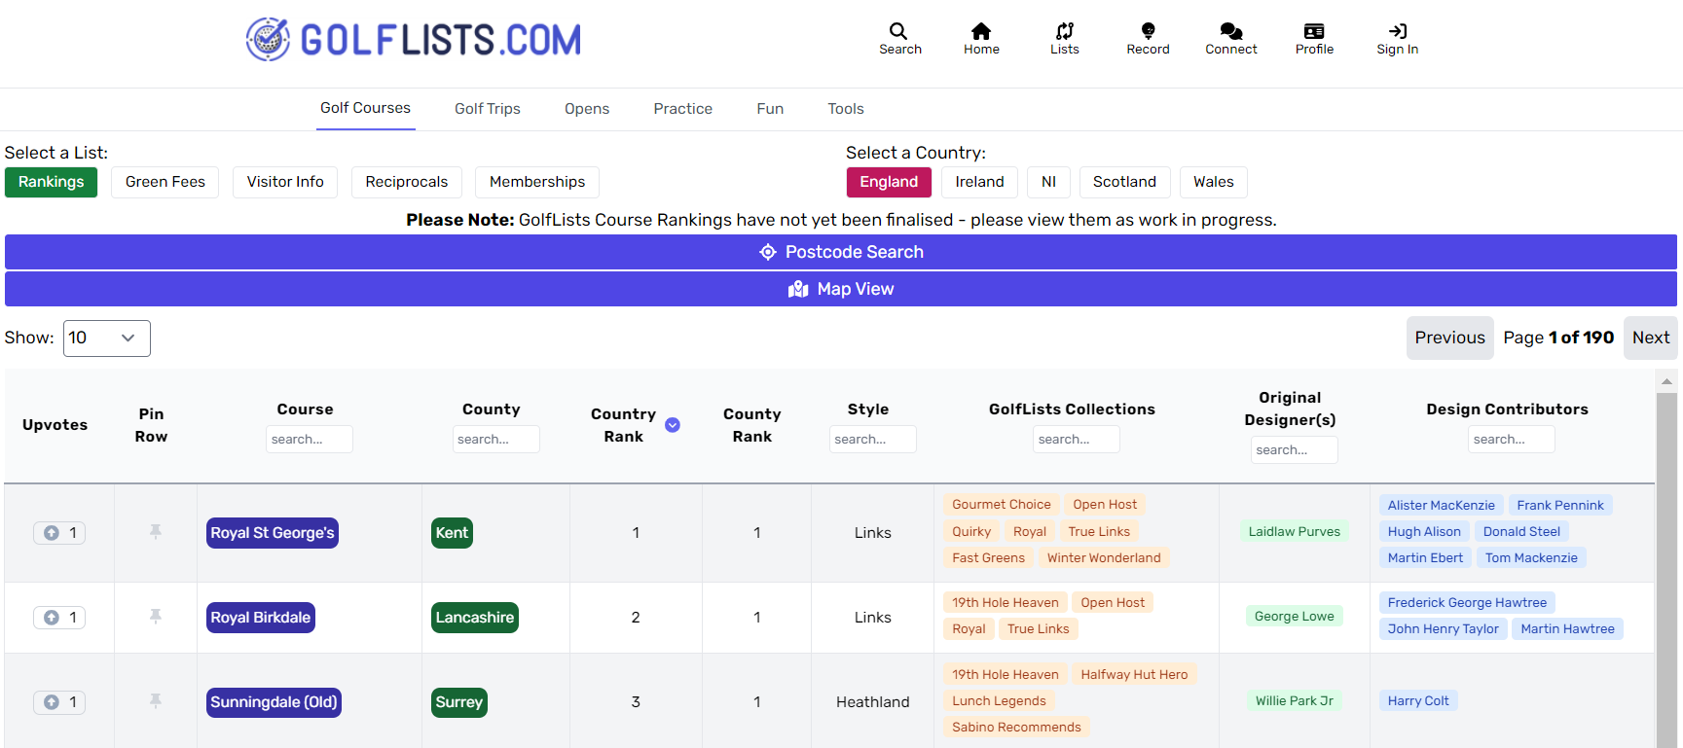Click the Willie Park Jr designer tag
The width and height of the screenshot is (1683, 748).
1295,701
